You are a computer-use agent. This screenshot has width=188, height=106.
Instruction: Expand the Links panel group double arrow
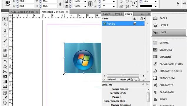point(142,14)
